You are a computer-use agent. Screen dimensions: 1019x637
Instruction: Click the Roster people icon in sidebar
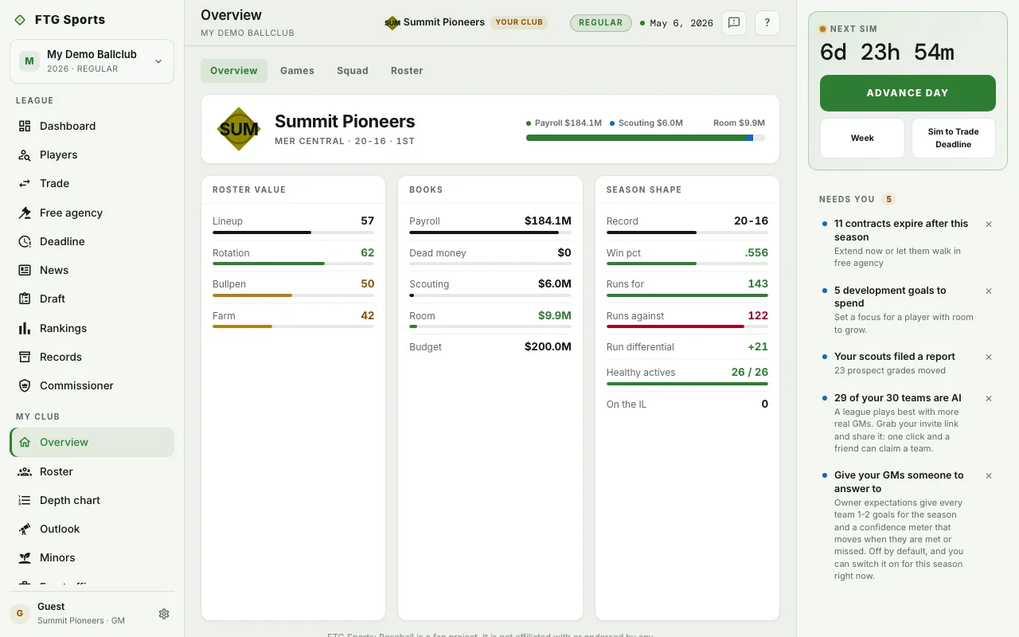point(25,471)
